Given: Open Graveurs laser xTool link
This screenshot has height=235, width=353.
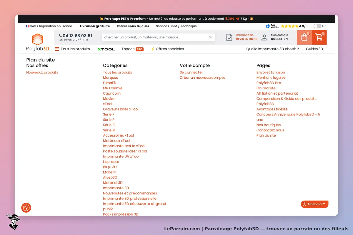Looking at the screenshot, I should click(x=121, y=109).
